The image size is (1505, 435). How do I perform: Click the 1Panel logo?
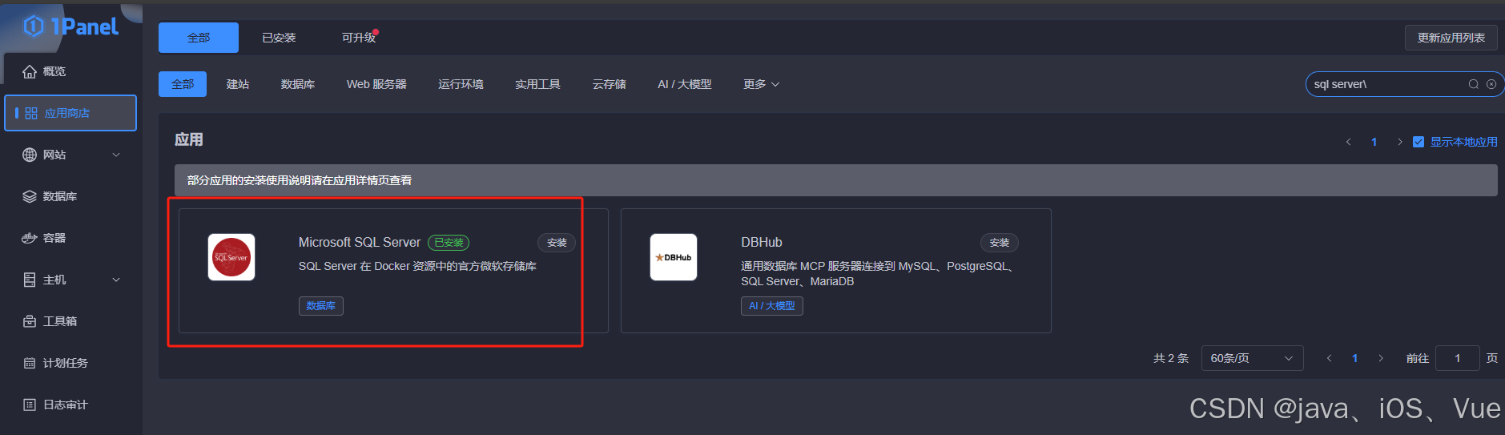[x=70, y=26]
